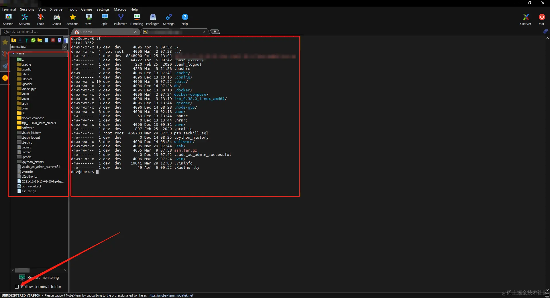This screenshot has height=298, width=550.
Task: Open the Tools toolbar icon
Action: point(40,19)
